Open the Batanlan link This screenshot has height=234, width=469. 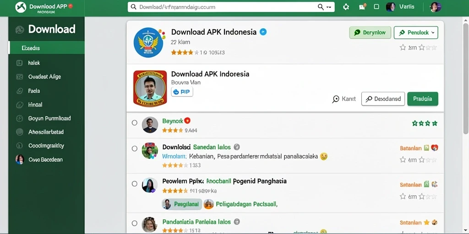(411, 148)
